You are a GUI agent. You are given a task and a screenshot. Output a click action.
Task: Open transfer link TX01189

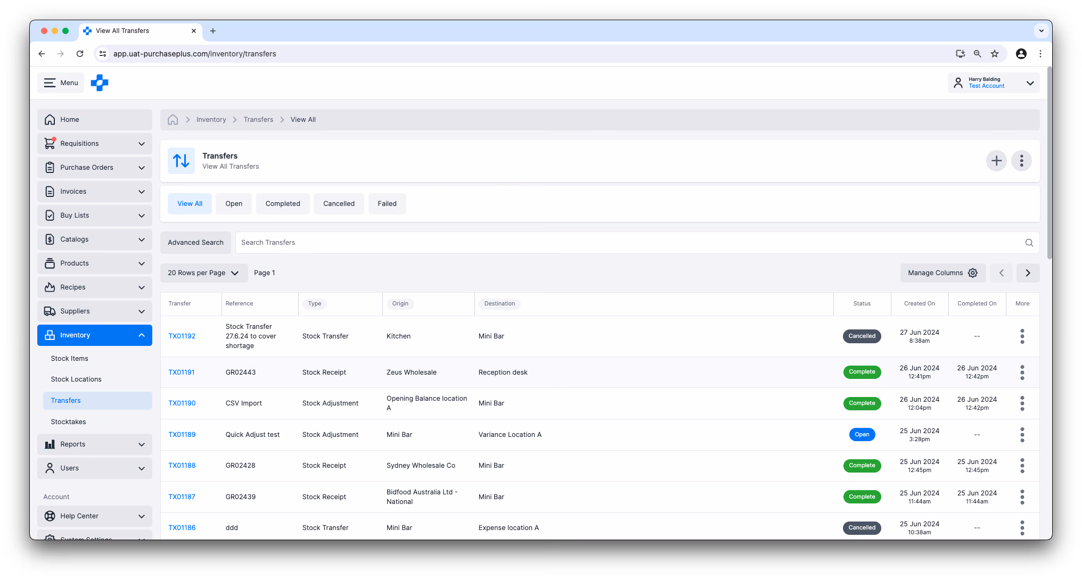pyautogui.click(x=182, y=435)
